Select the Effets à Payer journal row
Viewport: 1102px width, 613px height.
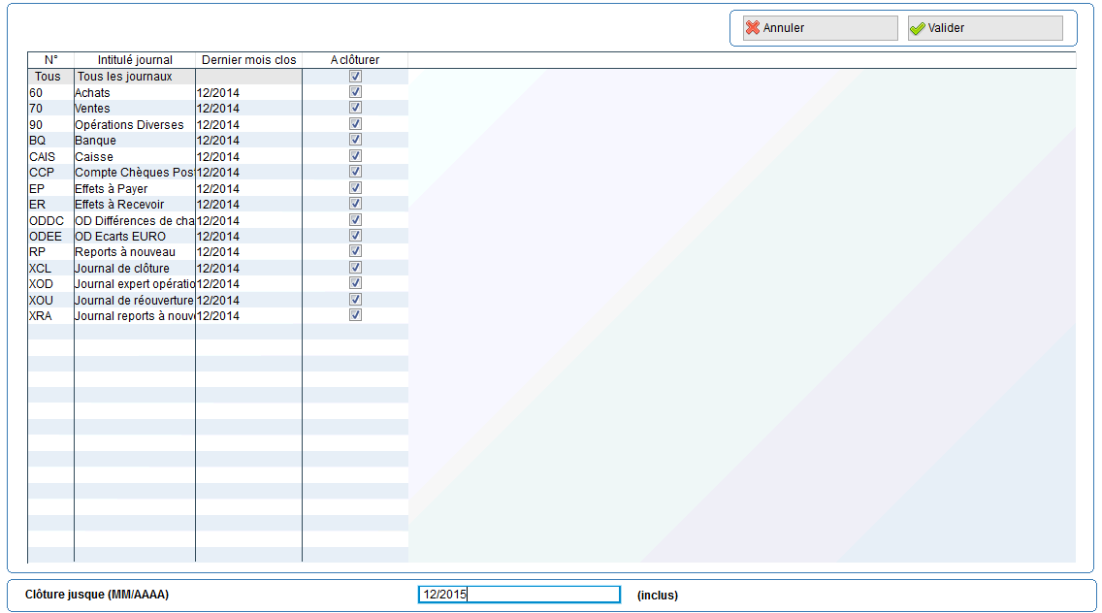pyautogui.click(x=112, y=188)
